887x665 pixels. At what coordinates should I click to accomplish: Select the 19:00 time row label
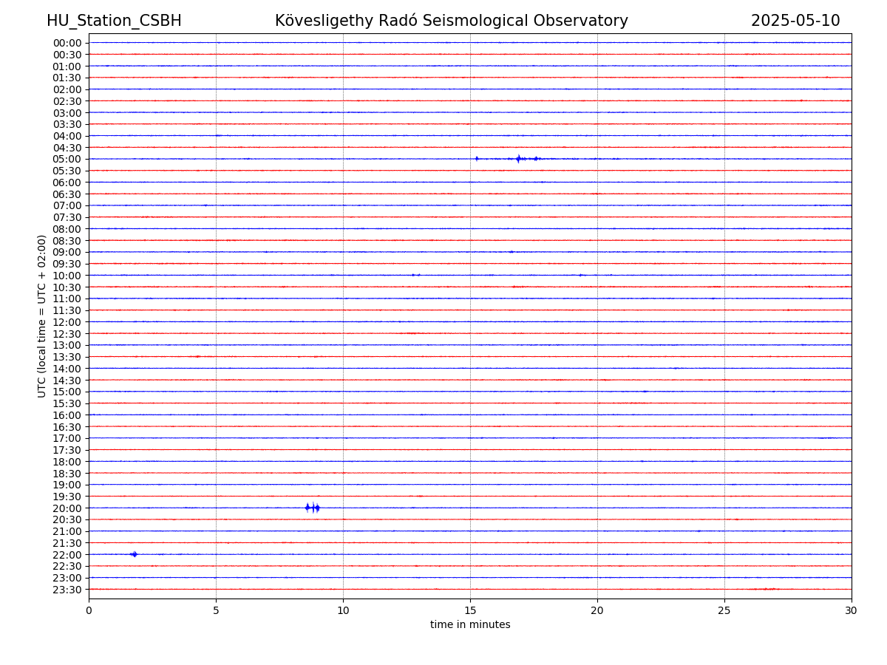point(67,485)
